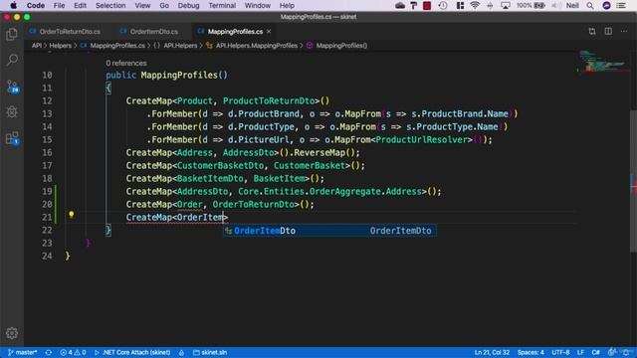Click line number 16 in gutter
637x358 pixels.
[47, 152]
